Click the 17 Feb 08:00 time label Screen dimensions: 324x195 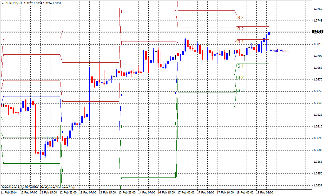coord(206,193)
